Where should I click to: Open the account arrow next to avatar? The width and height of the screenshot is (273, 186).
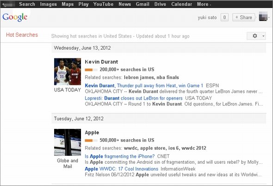[269, 17]
